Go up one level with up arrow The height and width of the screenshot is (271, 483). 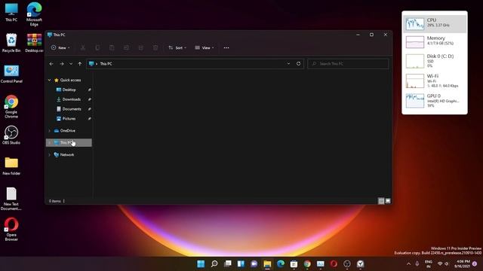coord(80,63)
